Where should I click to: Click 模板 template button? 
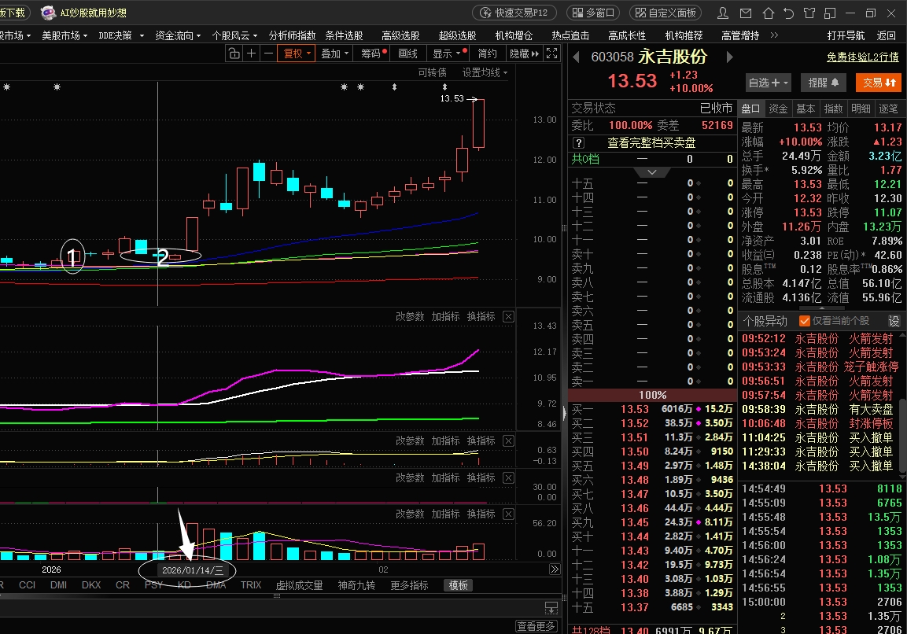459,584
